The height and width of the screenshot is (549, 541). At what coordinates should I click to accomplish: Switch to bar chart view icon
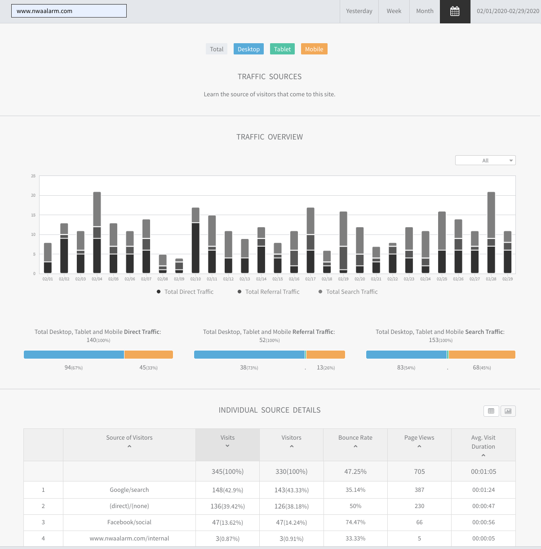[508, 411]
